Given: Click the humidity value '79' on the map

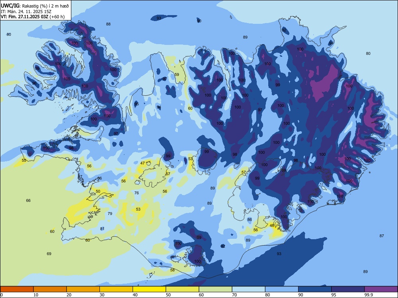Looking at the screenshot, I should (x=110, y=214).
